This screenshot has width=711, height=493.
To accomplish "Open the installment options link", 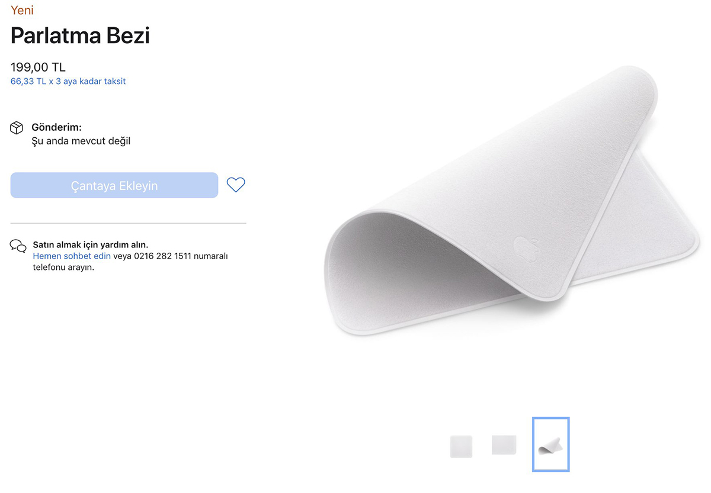I will (x=68, y=81).
